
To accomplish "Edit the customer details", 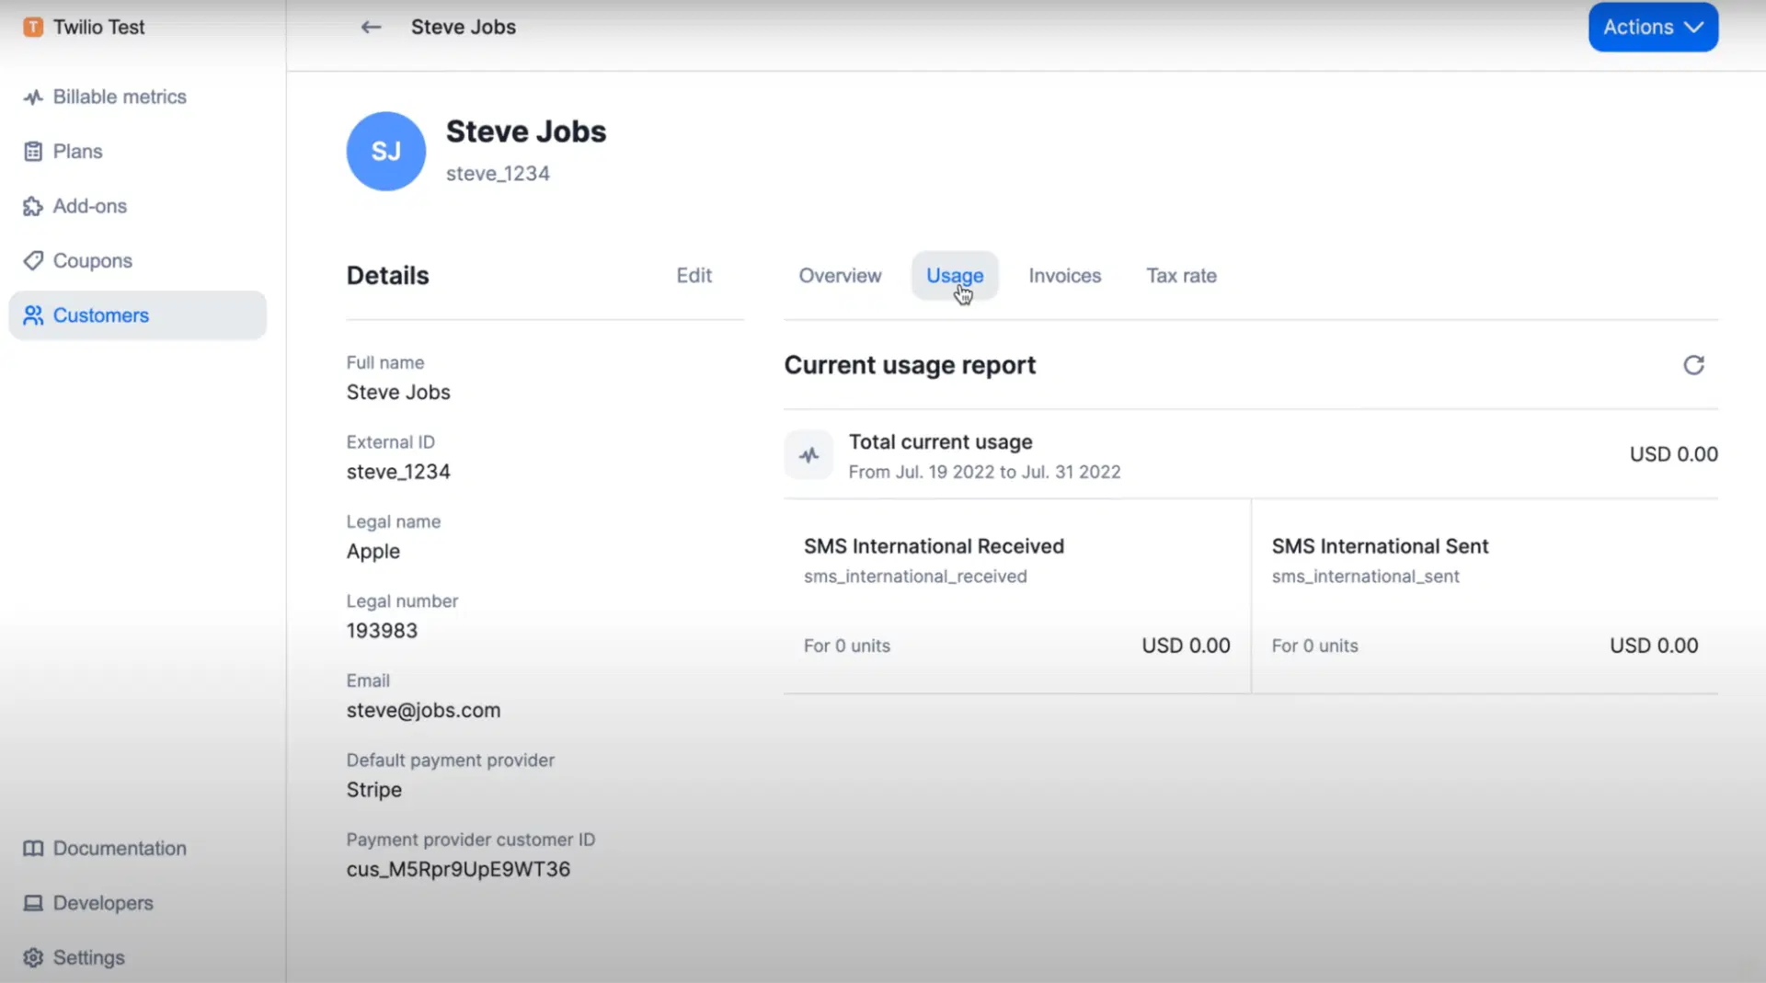I will (694, 276).
